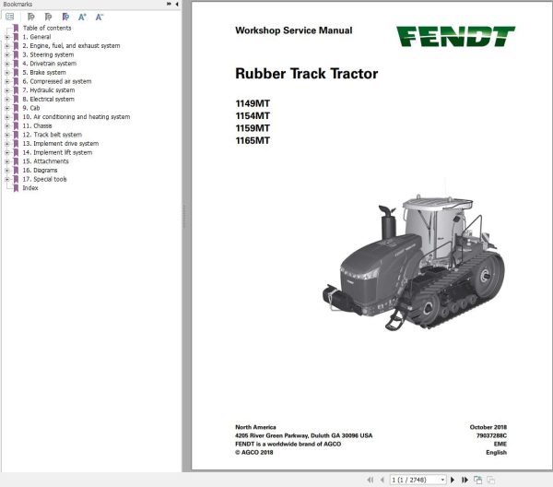Expand '2. Engine, fuel, and exhaust system'
The width and height of the screenshot is (553, 487).
pyautogui.click(x=7, y=46)
